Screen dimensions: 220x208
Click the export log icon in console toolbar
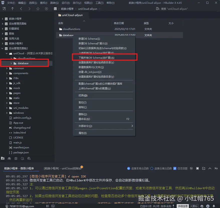pyautogui.click(x=203, y=168)
